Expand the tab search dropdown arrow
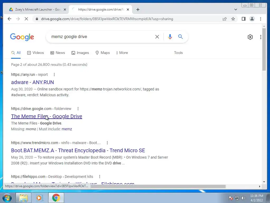 tap(235, 10)
